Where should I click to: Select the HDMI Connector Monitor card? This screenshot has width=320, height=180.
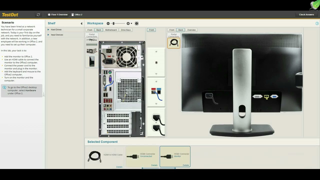click(175, 156)
